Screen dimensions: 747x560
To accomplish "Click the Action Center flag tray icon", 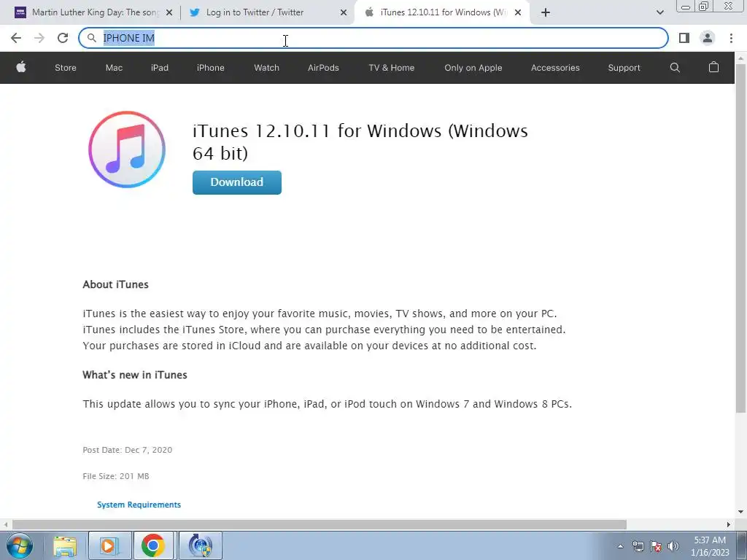I will tap(656, 546).
